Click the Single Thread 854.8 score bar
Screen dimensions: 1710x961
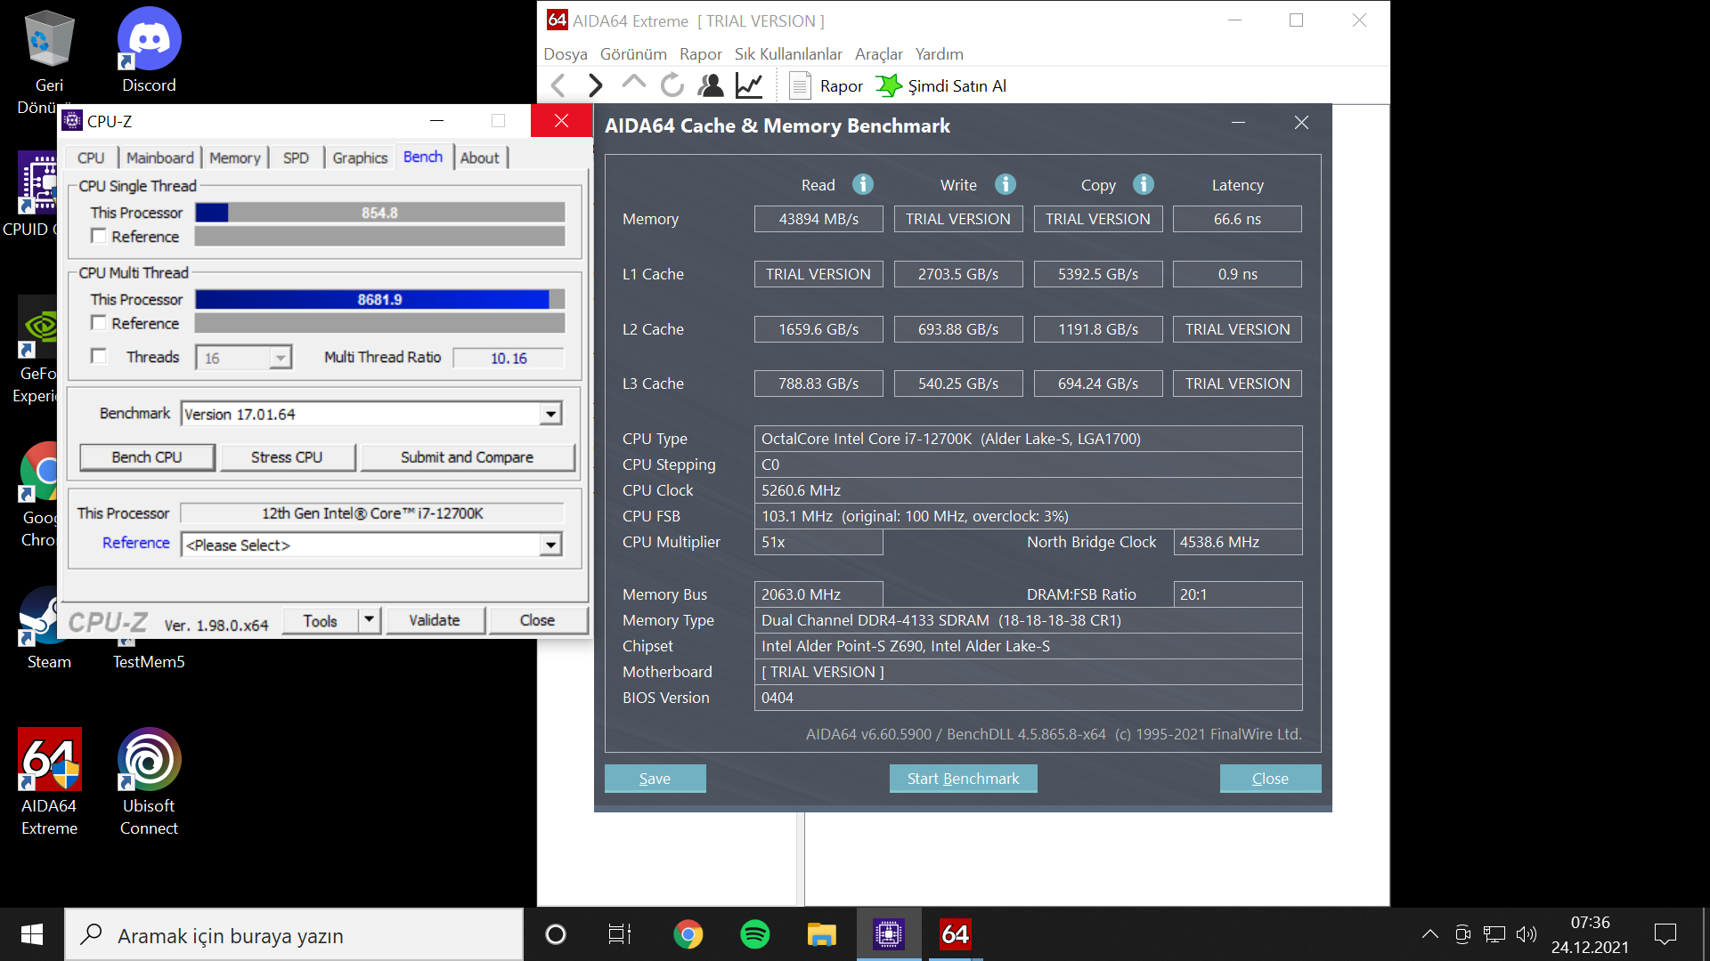pyautogui.click(x=379, y=213)
